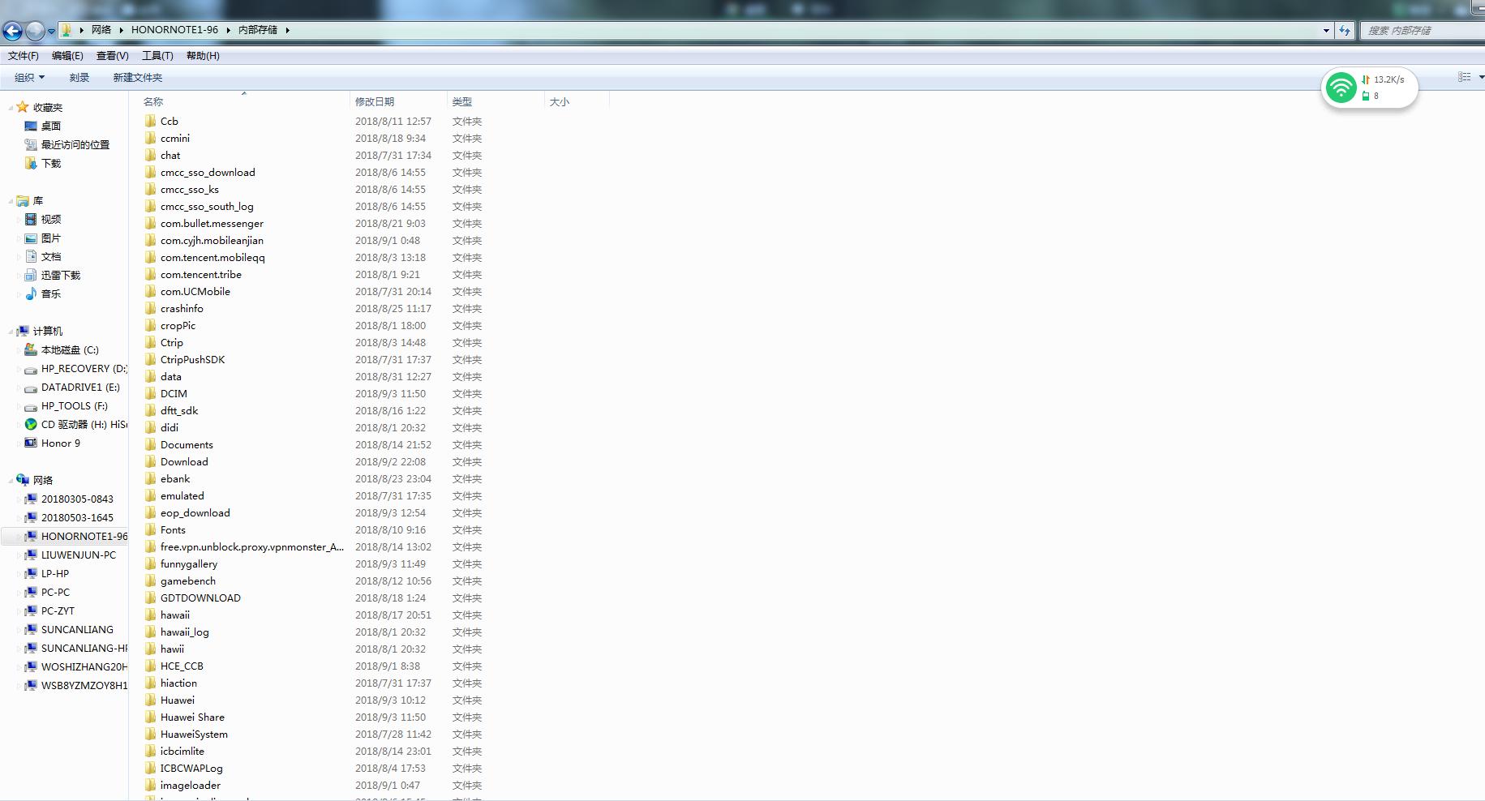Screen dimensions: 1485x801
Task: Open the 组织 dropdown in the toolbar
Action: coord(29,77)
